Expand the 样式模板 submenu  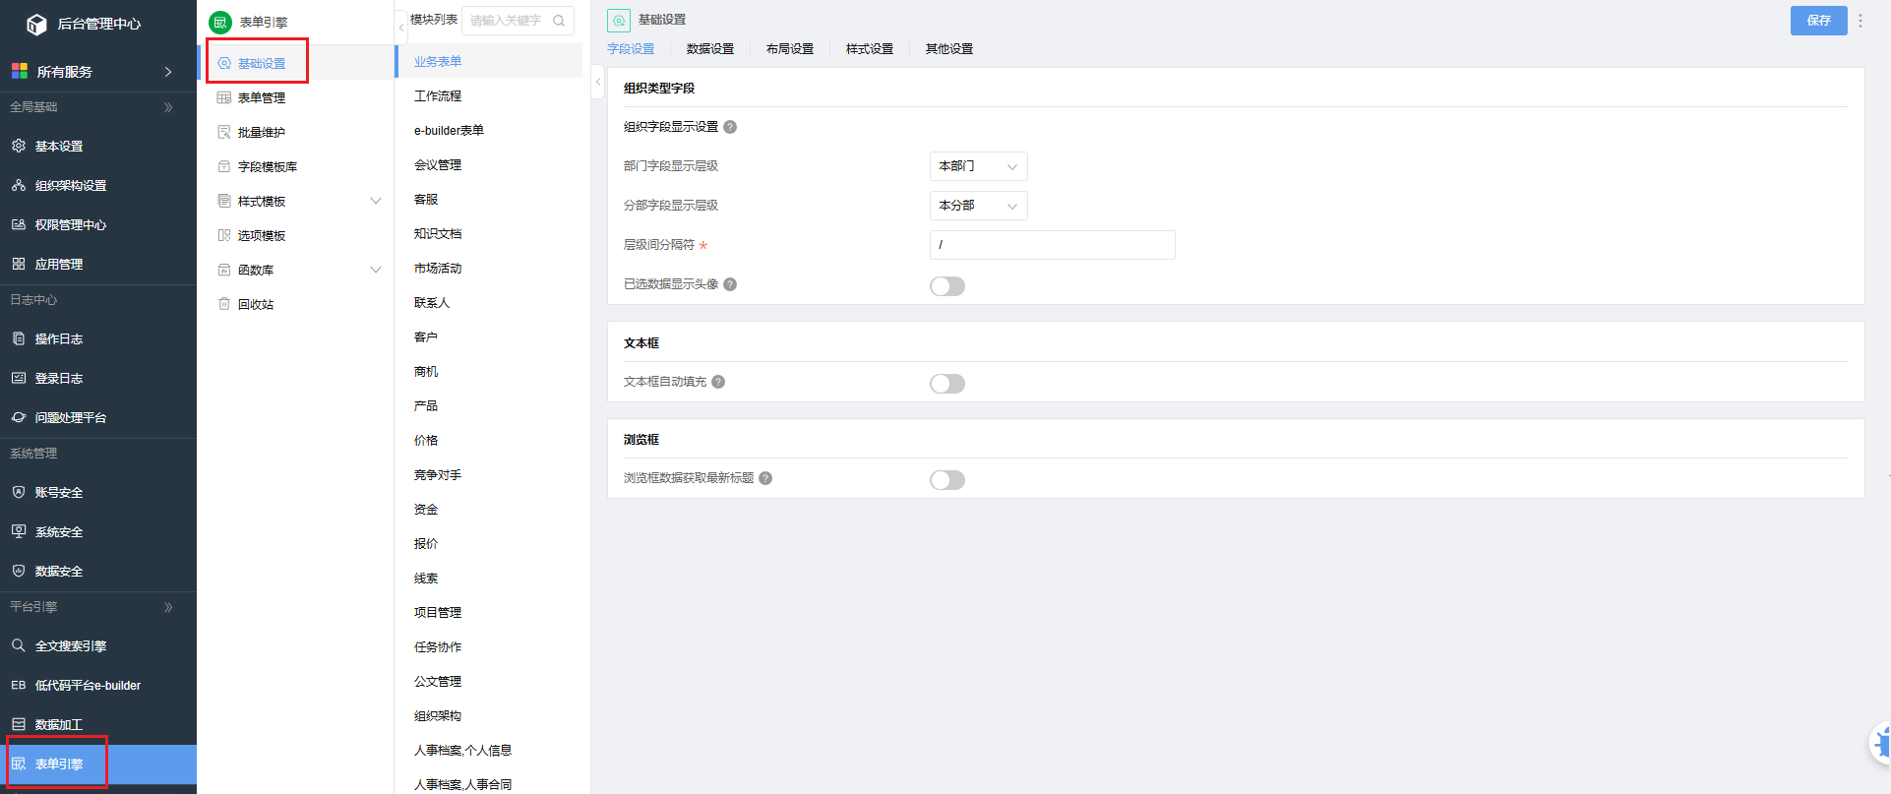(375, 201)
